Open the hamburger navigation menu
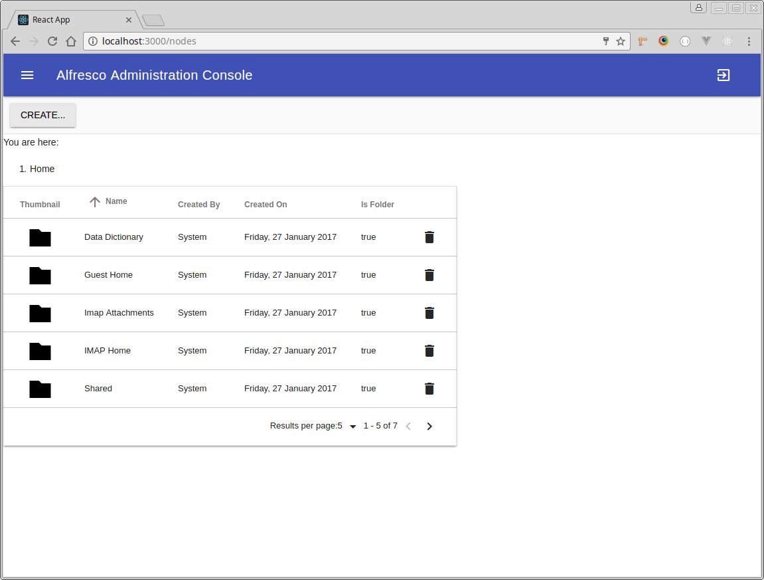Viewport: 764px width, 580px height. click(x=27, y=75)
